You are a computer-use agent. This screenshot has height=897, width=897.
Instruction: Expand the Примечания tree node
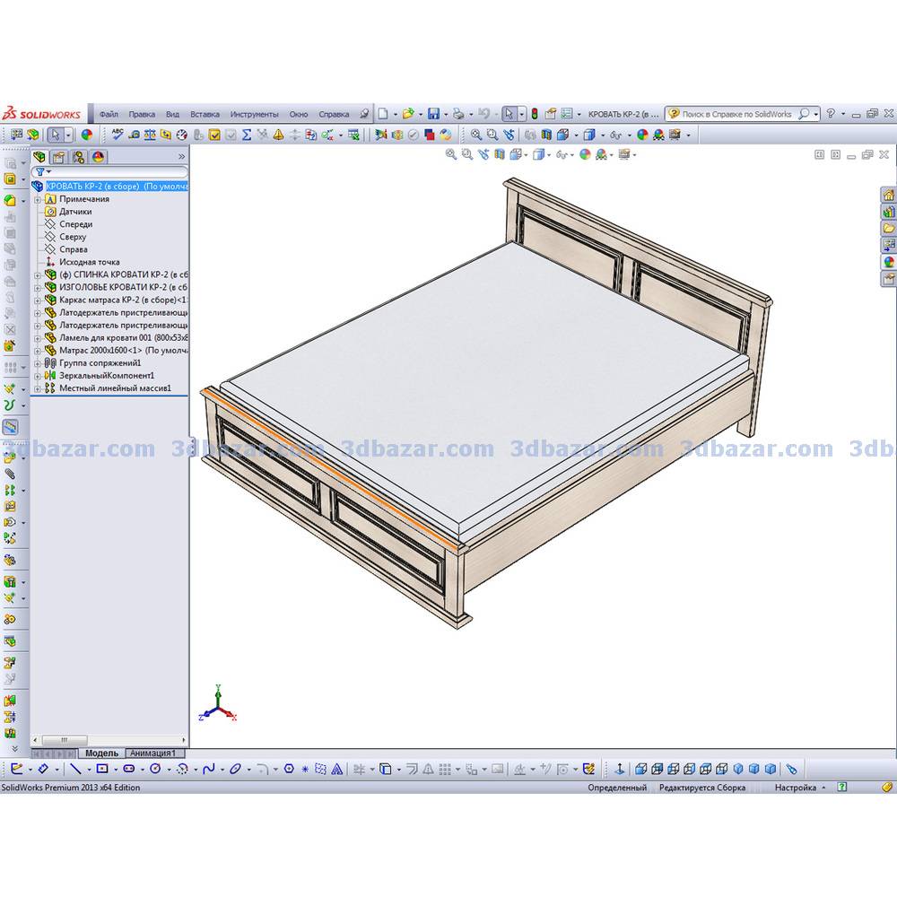(38, 199)
